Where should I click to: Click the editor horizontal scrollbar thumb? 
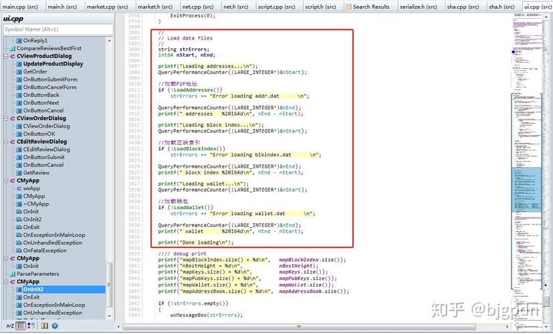(298, 327)
